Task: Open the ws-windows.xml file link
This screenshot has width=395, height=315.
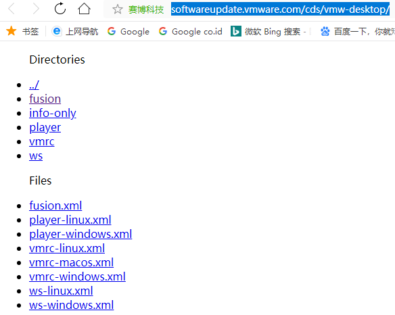Action: 72,305
